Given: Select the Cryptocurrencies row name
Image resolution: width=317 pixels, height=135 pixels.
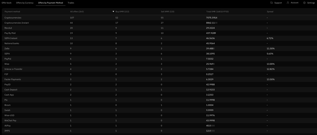Looking at the screenshot, I should (13, 18).
